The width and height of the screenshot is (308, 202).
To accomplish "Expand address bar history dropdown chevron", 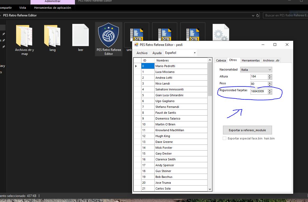I will coord(253,16).
